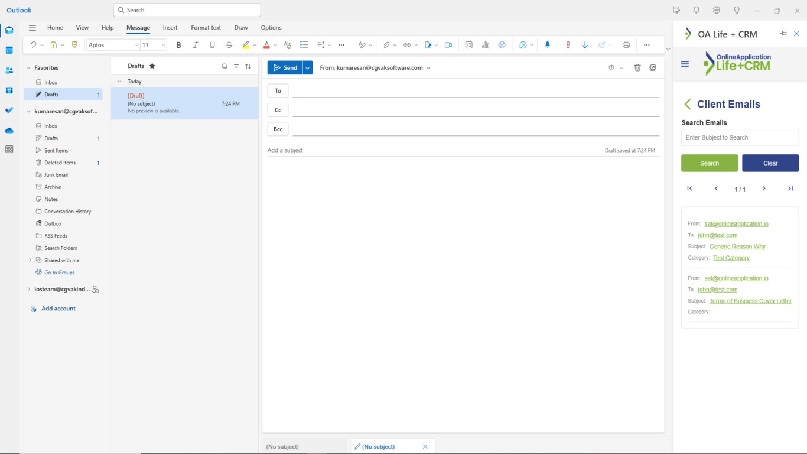Apply the red font color button

[x=266, y=45]
